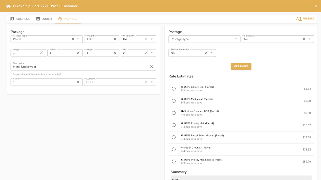Close the Quick Ship dialog
The height and width of the screenshot is (180, 321).
[316, 6]
